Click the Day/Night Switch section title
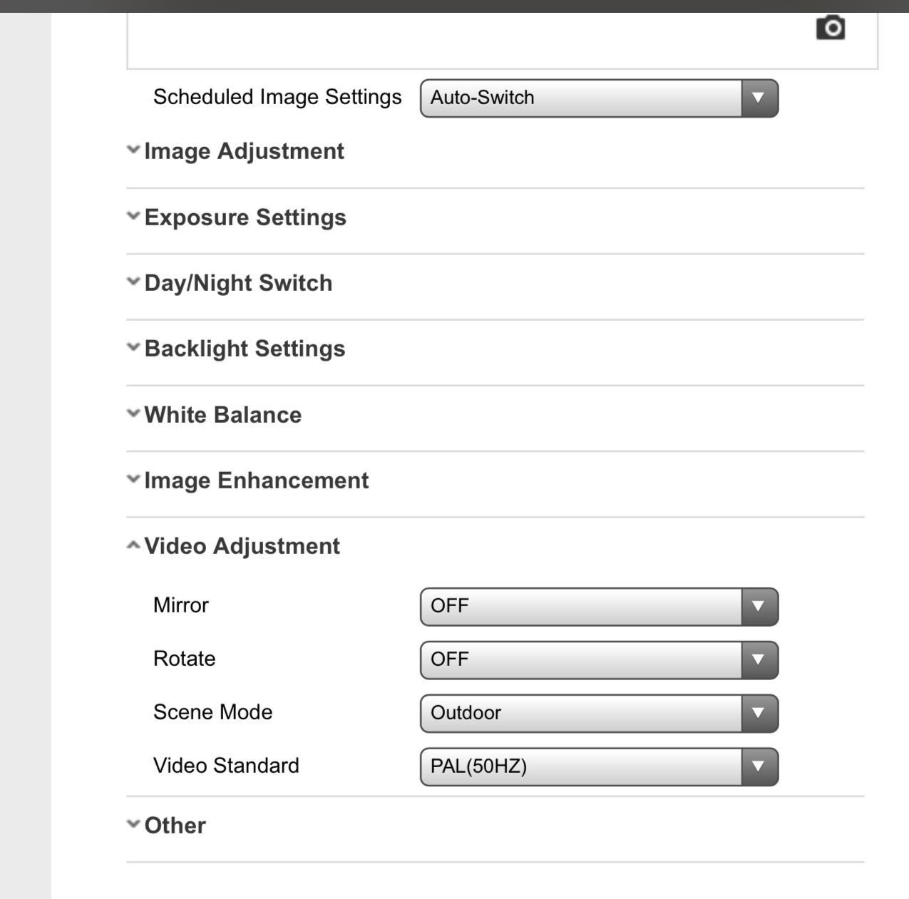This screenshot has width=909, height=899. 238,283
